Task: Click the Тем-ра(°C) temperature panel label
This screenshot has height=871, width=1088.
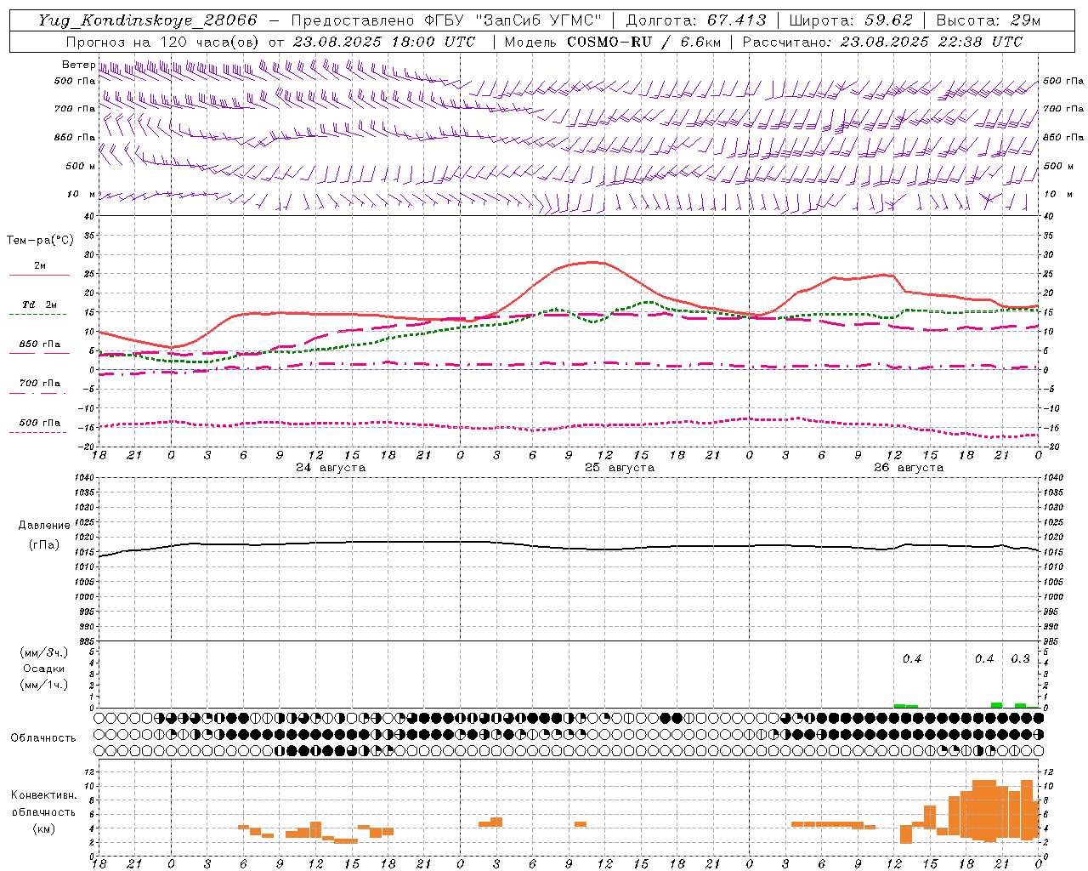Action: pos(40,240)
